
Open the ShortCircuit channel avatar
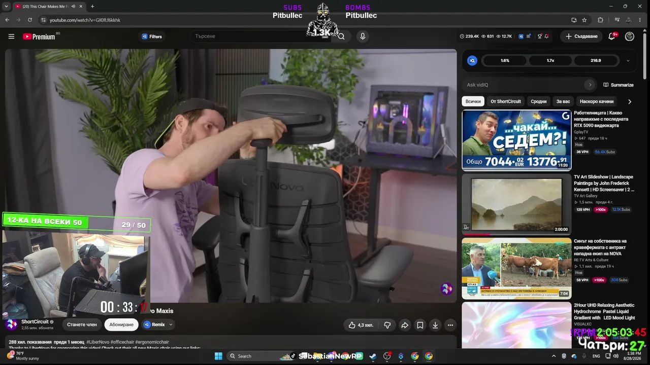pyautogui.click(x=11, y=324)
